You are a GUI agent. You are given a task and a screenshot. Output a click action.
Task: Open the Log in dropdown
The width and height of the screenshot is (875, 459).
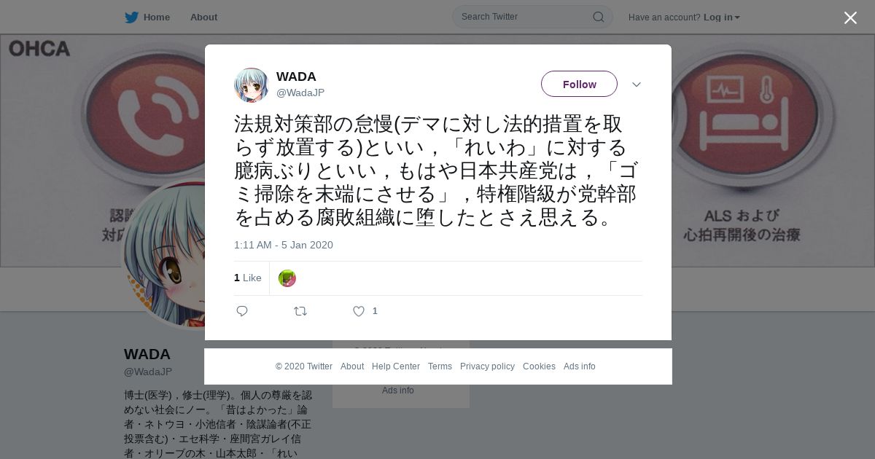pos(721,17)
